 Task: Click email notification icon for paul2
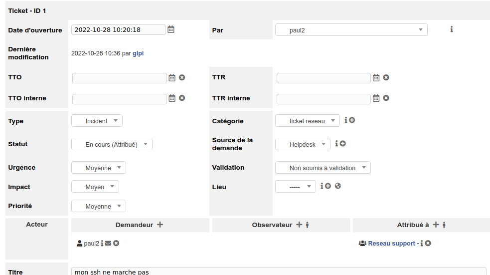coord(108,244)
